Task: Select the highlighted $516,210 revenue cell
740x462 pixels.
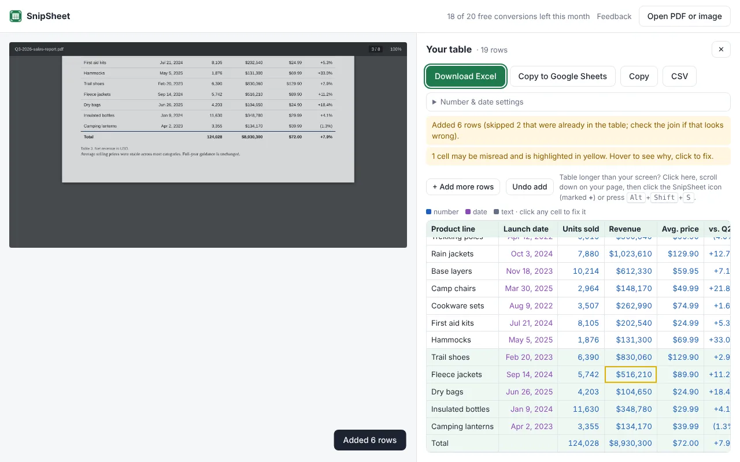Action: click(631, 374)
